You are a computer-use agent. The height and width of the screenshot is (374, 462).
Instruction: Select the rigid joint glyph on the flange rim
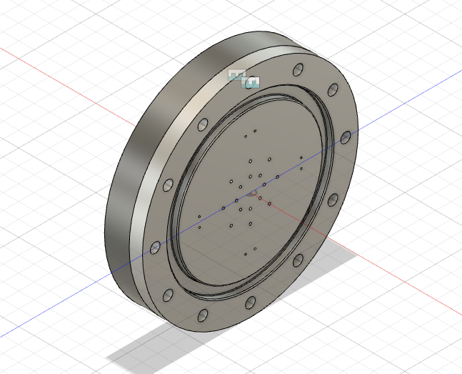pyautogui.click(x=236, y=74)
